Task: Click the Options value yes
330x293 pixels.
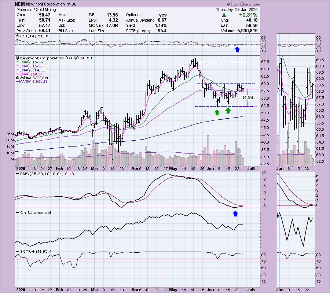Action: (163, 15)
